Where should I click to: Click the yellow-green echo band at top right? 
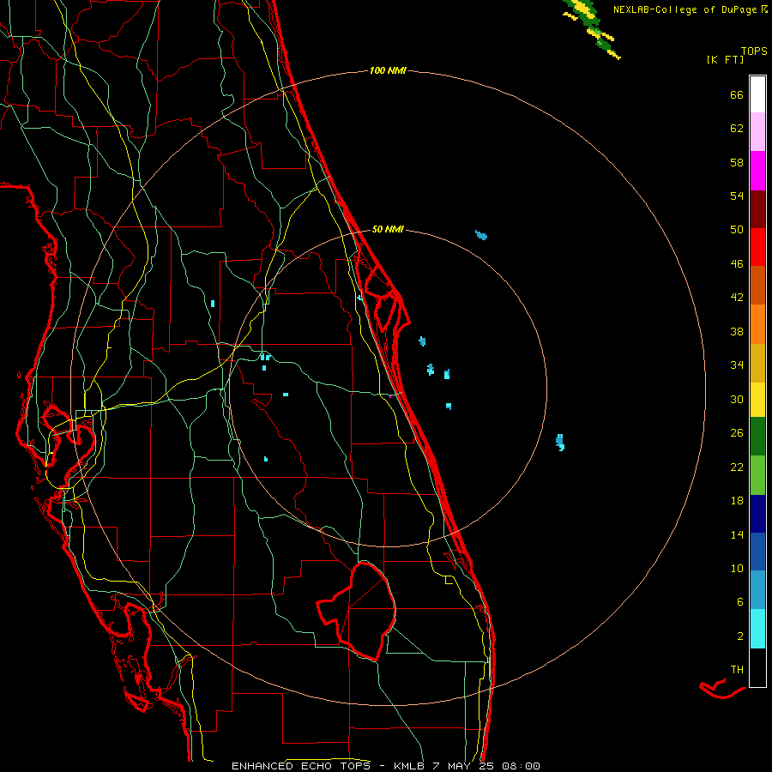click(x=592, y=28)
